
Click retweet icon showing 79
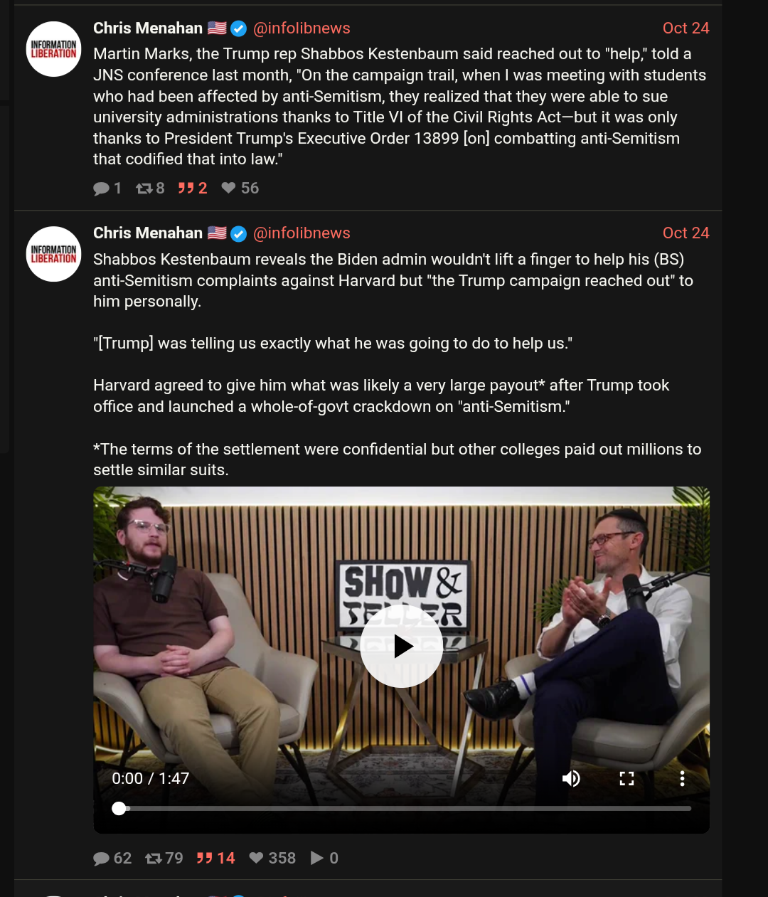(154, 859)
